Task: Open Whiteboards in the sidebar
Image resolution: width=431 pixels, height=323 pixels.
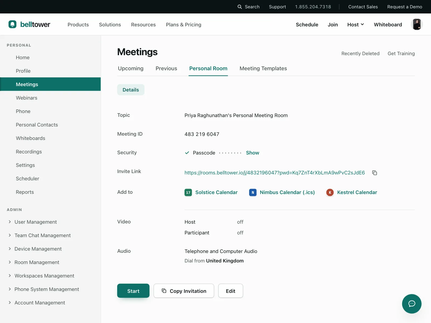Action: [50, 138]
